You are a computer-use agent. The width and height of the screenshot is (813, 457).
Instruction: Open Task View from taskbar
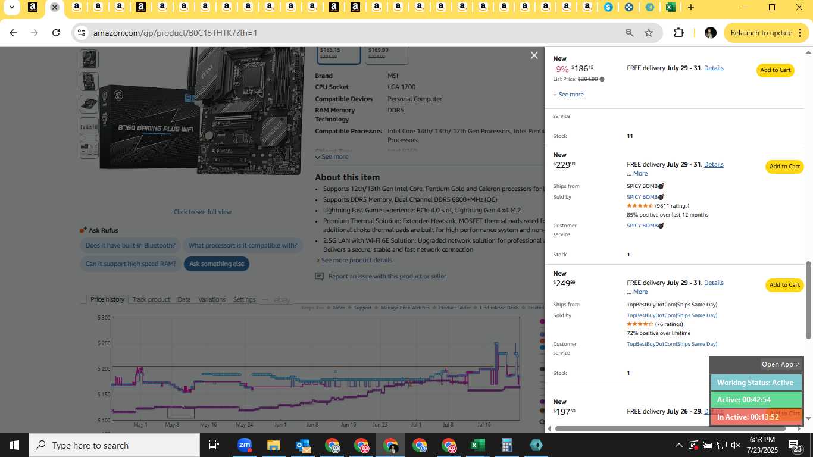214,445
